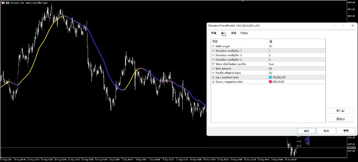The width and height of the screenshot is (358, 162).
Task: Click the icon beside Deviation multiplier 1
Action: 213,51
